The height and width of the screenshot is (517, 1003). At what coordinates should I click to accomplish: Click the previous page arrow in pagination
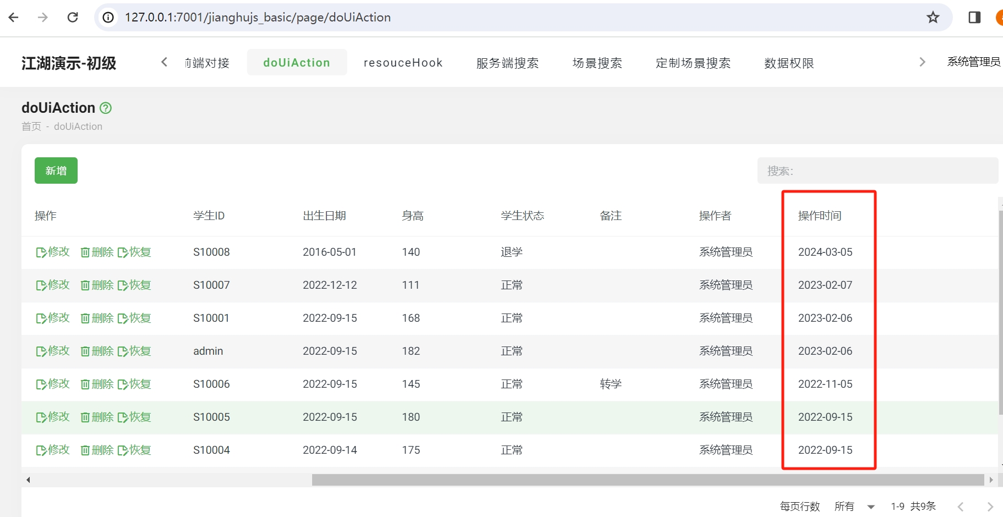(x=961, y=506)
